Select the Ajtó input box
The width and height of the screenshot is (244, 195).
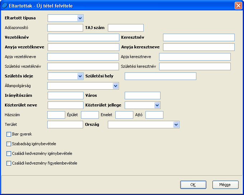(154, 115)
